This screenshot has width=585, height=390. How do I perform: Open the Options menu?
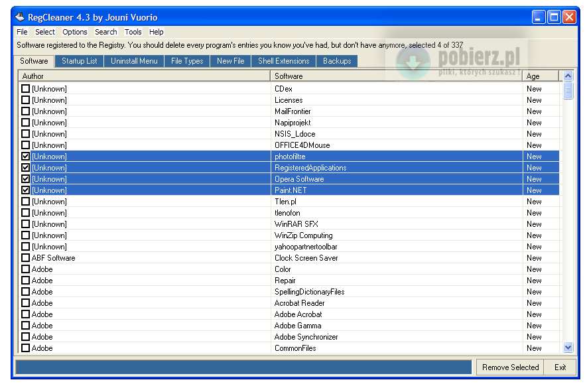pyautogui.click(x=74, y=32)
